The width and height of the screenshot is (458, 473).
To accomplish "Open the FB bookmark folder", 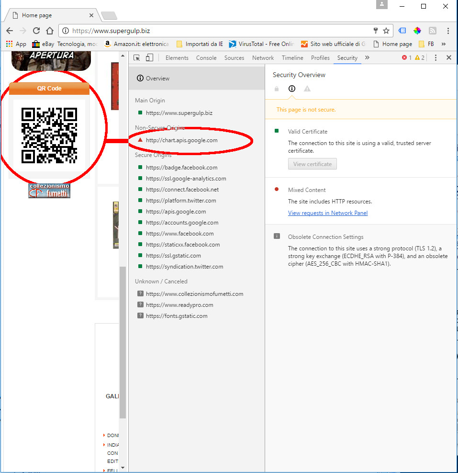I will (x=426, y=44).
